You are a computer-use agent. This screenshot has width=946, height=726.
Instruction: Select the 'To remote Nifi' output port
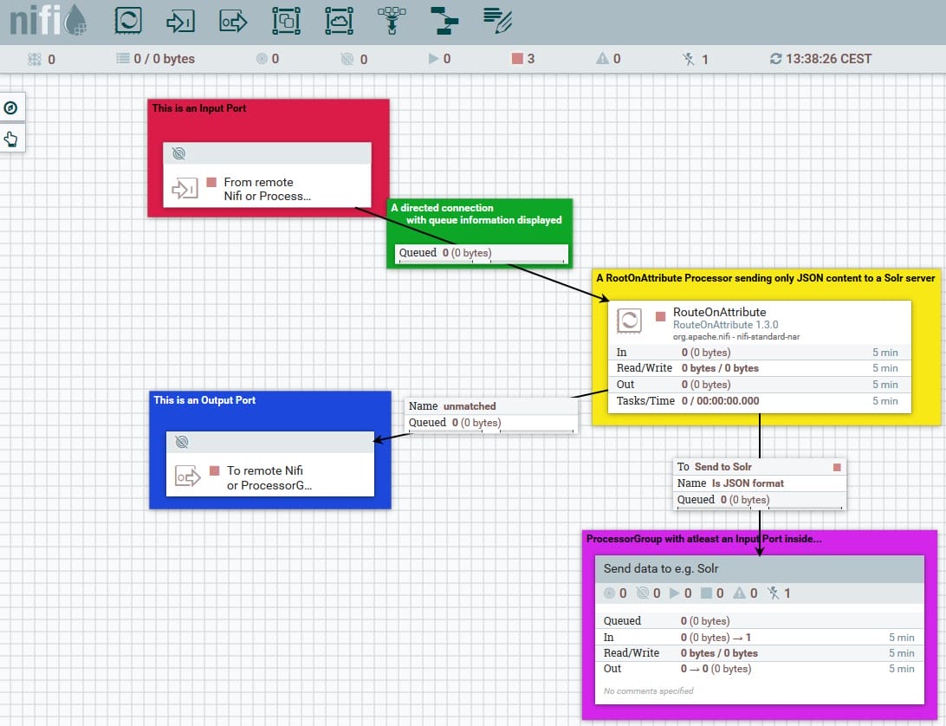click(x=269, y=476)
